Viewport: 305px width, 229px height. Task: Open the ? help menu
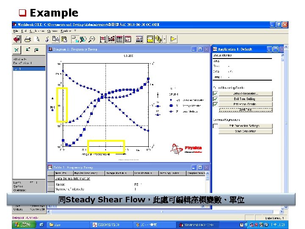[75, 31]
